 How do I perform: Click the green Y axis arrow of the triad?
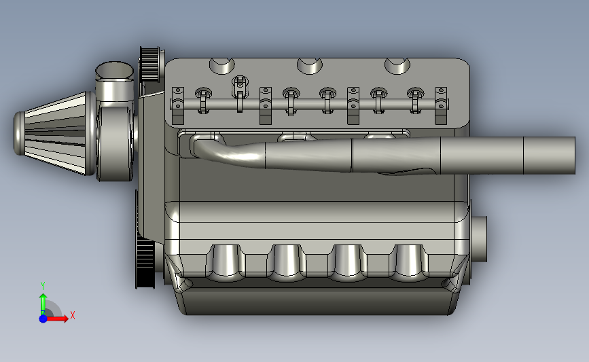point(43,304)
